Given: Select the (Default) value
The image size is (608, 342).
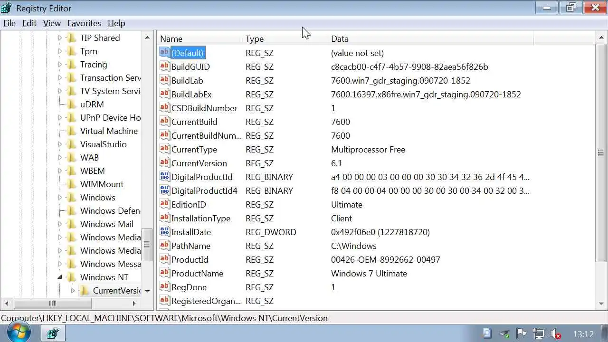Looking at the screenshot, I should pos(188,53).
